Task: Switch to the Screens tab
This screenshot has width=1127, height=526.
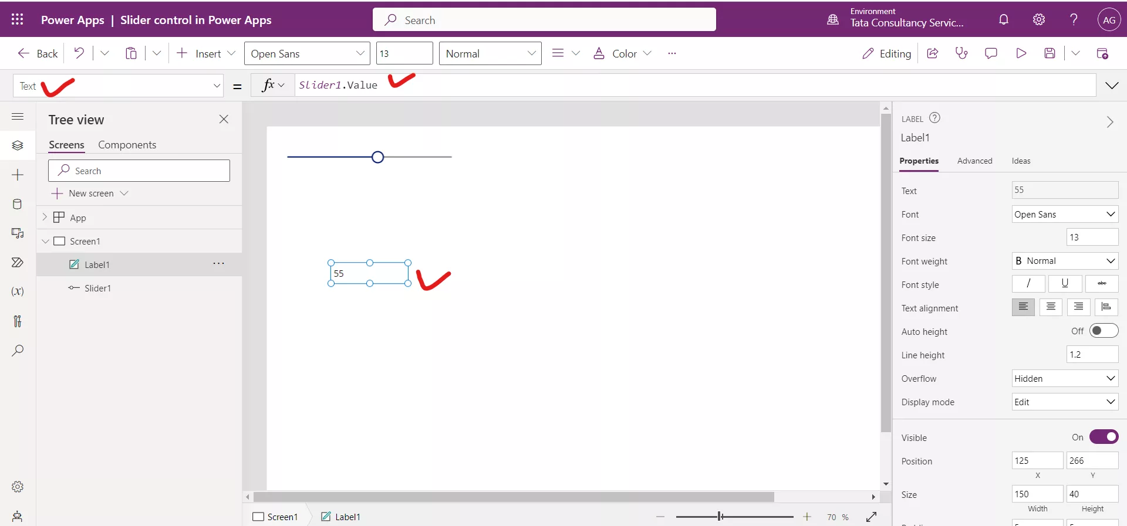Action: click(x=66, y=145)
